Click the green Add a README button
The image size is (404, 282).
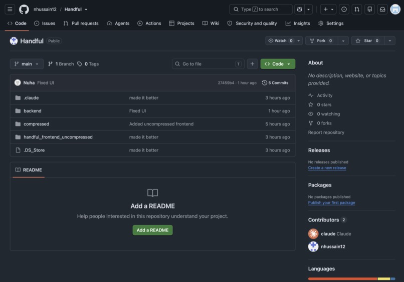152,230
